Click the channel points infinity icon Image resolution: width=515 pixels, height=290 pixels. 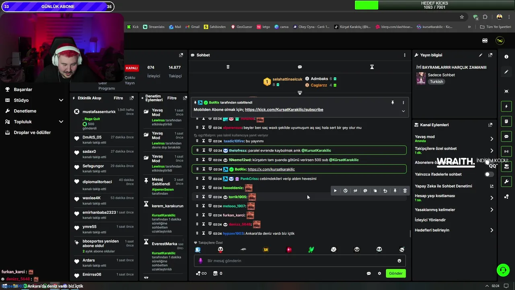201,273
